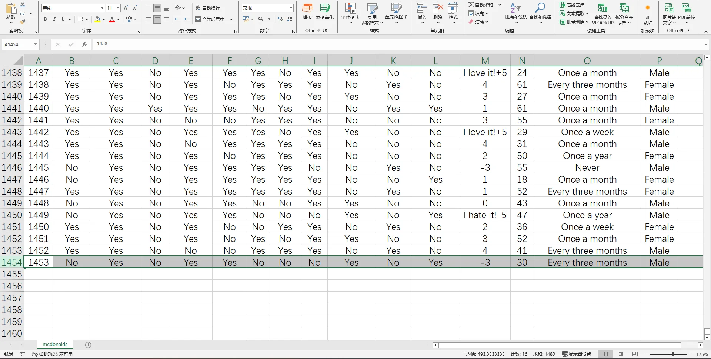Screen dimensions: 711x359
Task: Select the mcdonalds sheet tab
Action: [55, 345]
